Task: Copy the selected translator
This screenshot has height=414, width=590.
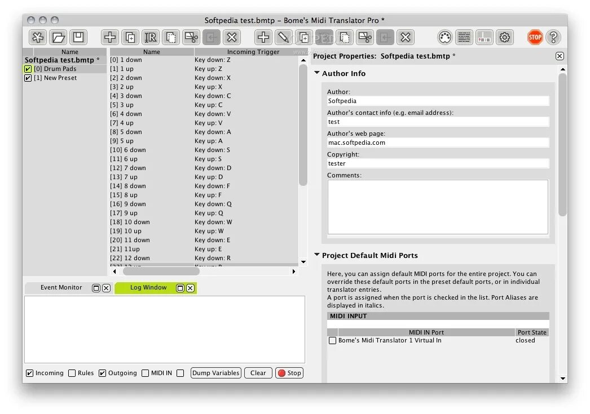Action: pyautogui.click(x=344, y=37)
